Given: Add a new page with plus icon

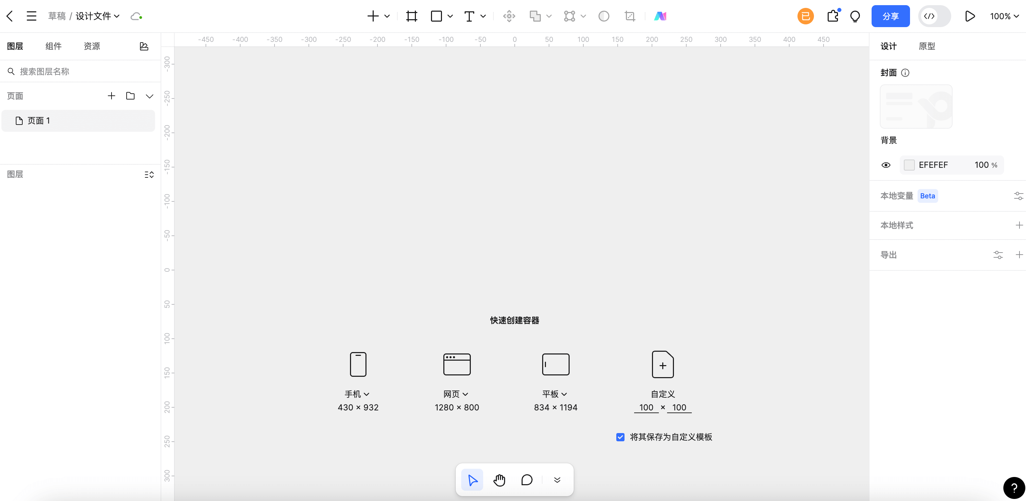Looking at the screenshot, I should pyautogui.click(x=112, y=96).
